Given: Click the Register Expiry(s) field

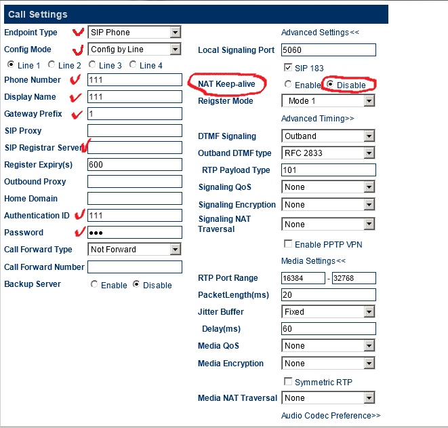Looking at the screenshot, I should pyautogui.click(x=135, y=165).
